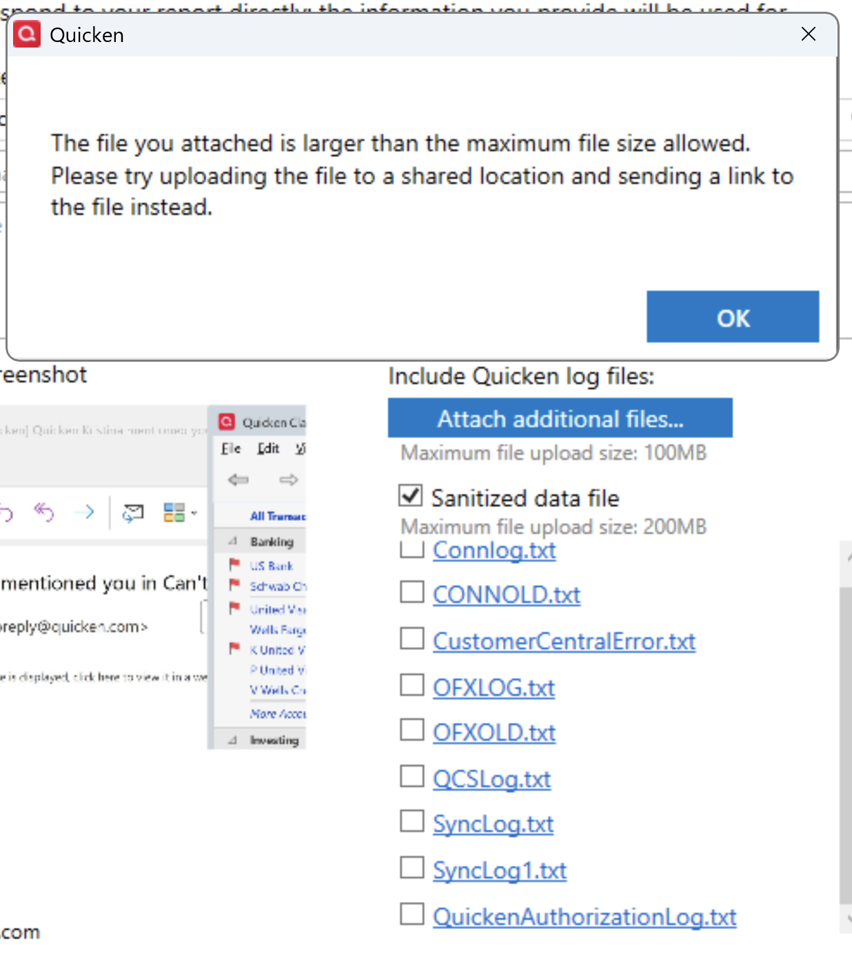Click the Quicken forward arrow in screenshot preview

click(289, 480)
